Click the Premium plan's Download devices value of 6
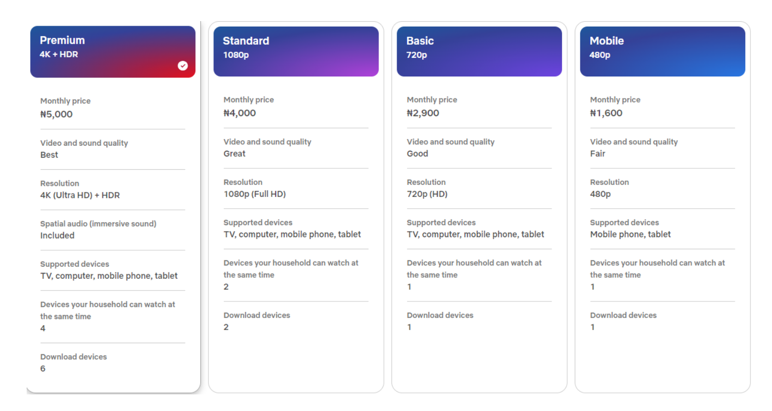 click(x=43, y=369)
